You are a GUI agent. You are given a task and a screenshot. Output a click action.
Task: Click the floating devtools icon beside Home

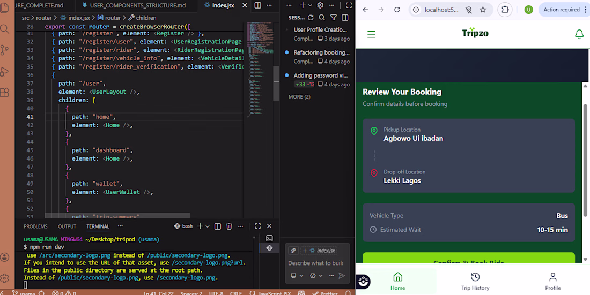click(x=363, y=282)
